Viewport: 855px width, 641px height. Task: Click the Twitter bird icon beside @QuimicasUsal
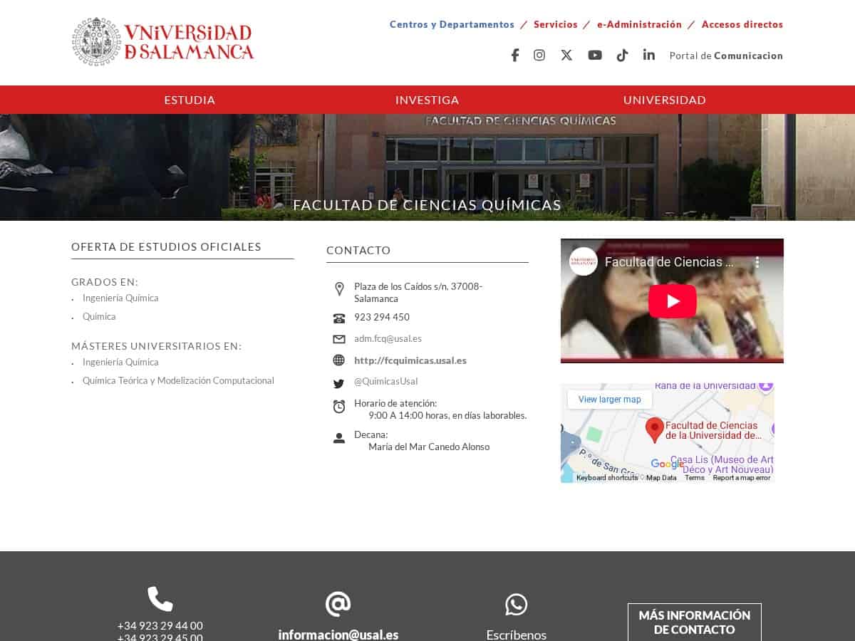coord(339,383)
